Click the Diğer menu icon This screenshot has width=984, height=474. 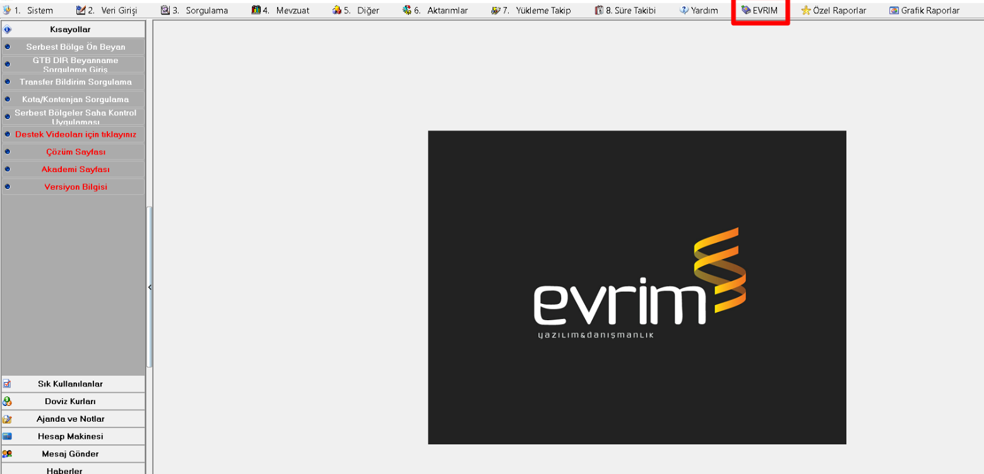[x=336, y=10]
